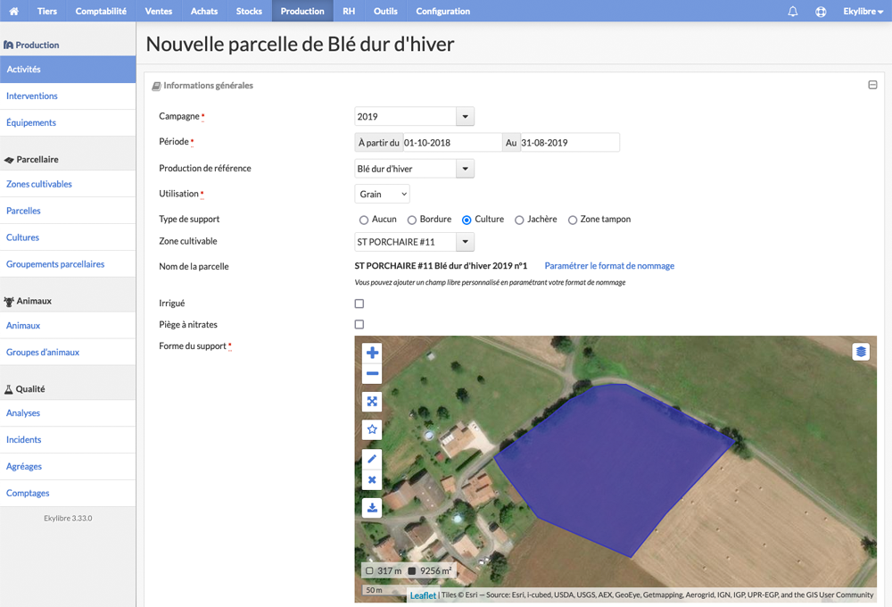892x607 pixels.
Task: Open Parcelles in sidebar
Action: click(x=68, y=211)
